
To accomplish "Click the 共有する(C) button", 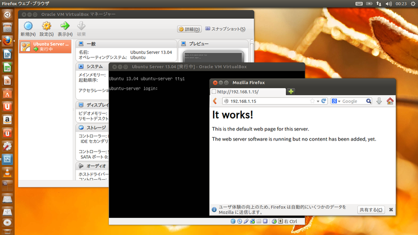I will [371, 210].
